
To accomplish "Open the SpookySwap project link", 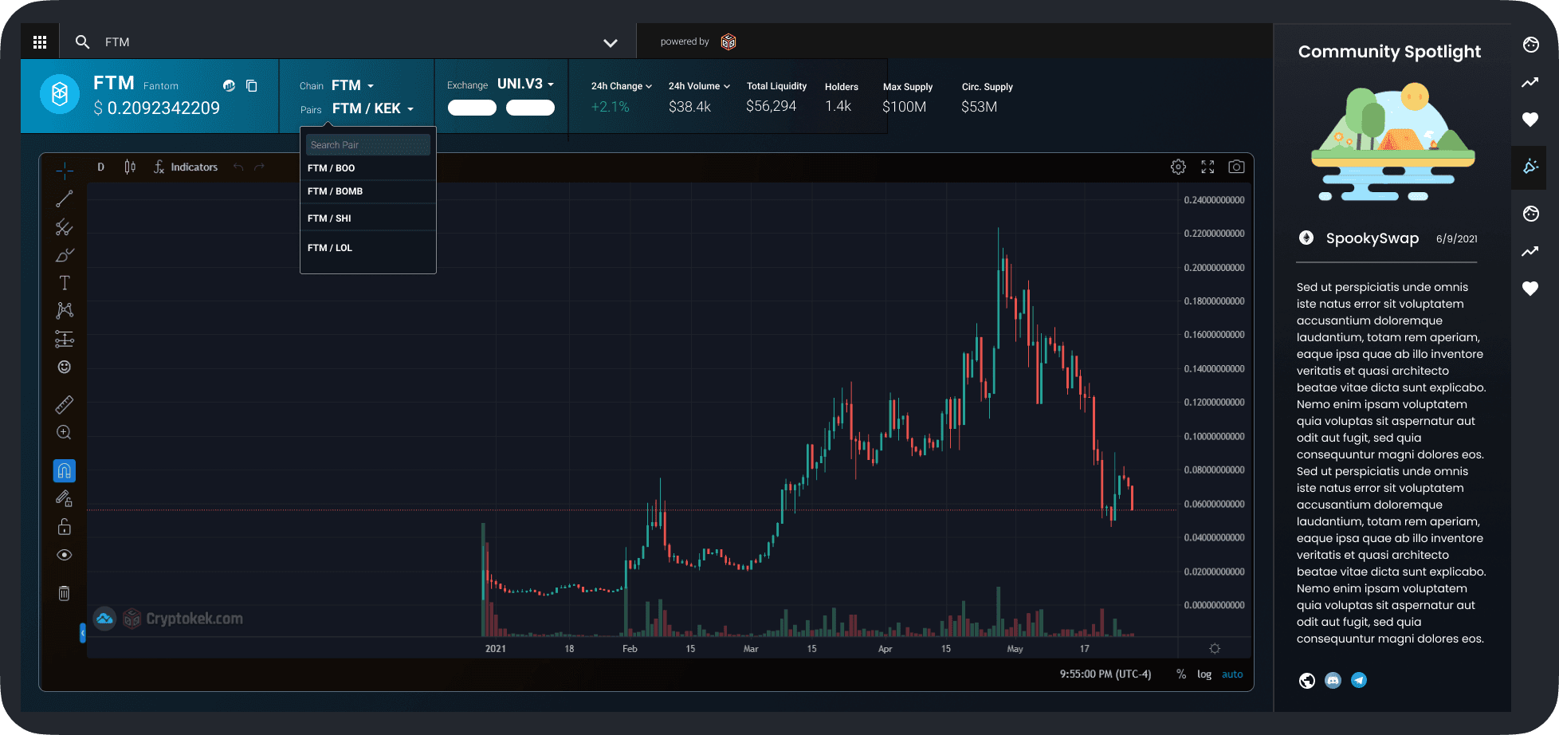I will 1372,238.
